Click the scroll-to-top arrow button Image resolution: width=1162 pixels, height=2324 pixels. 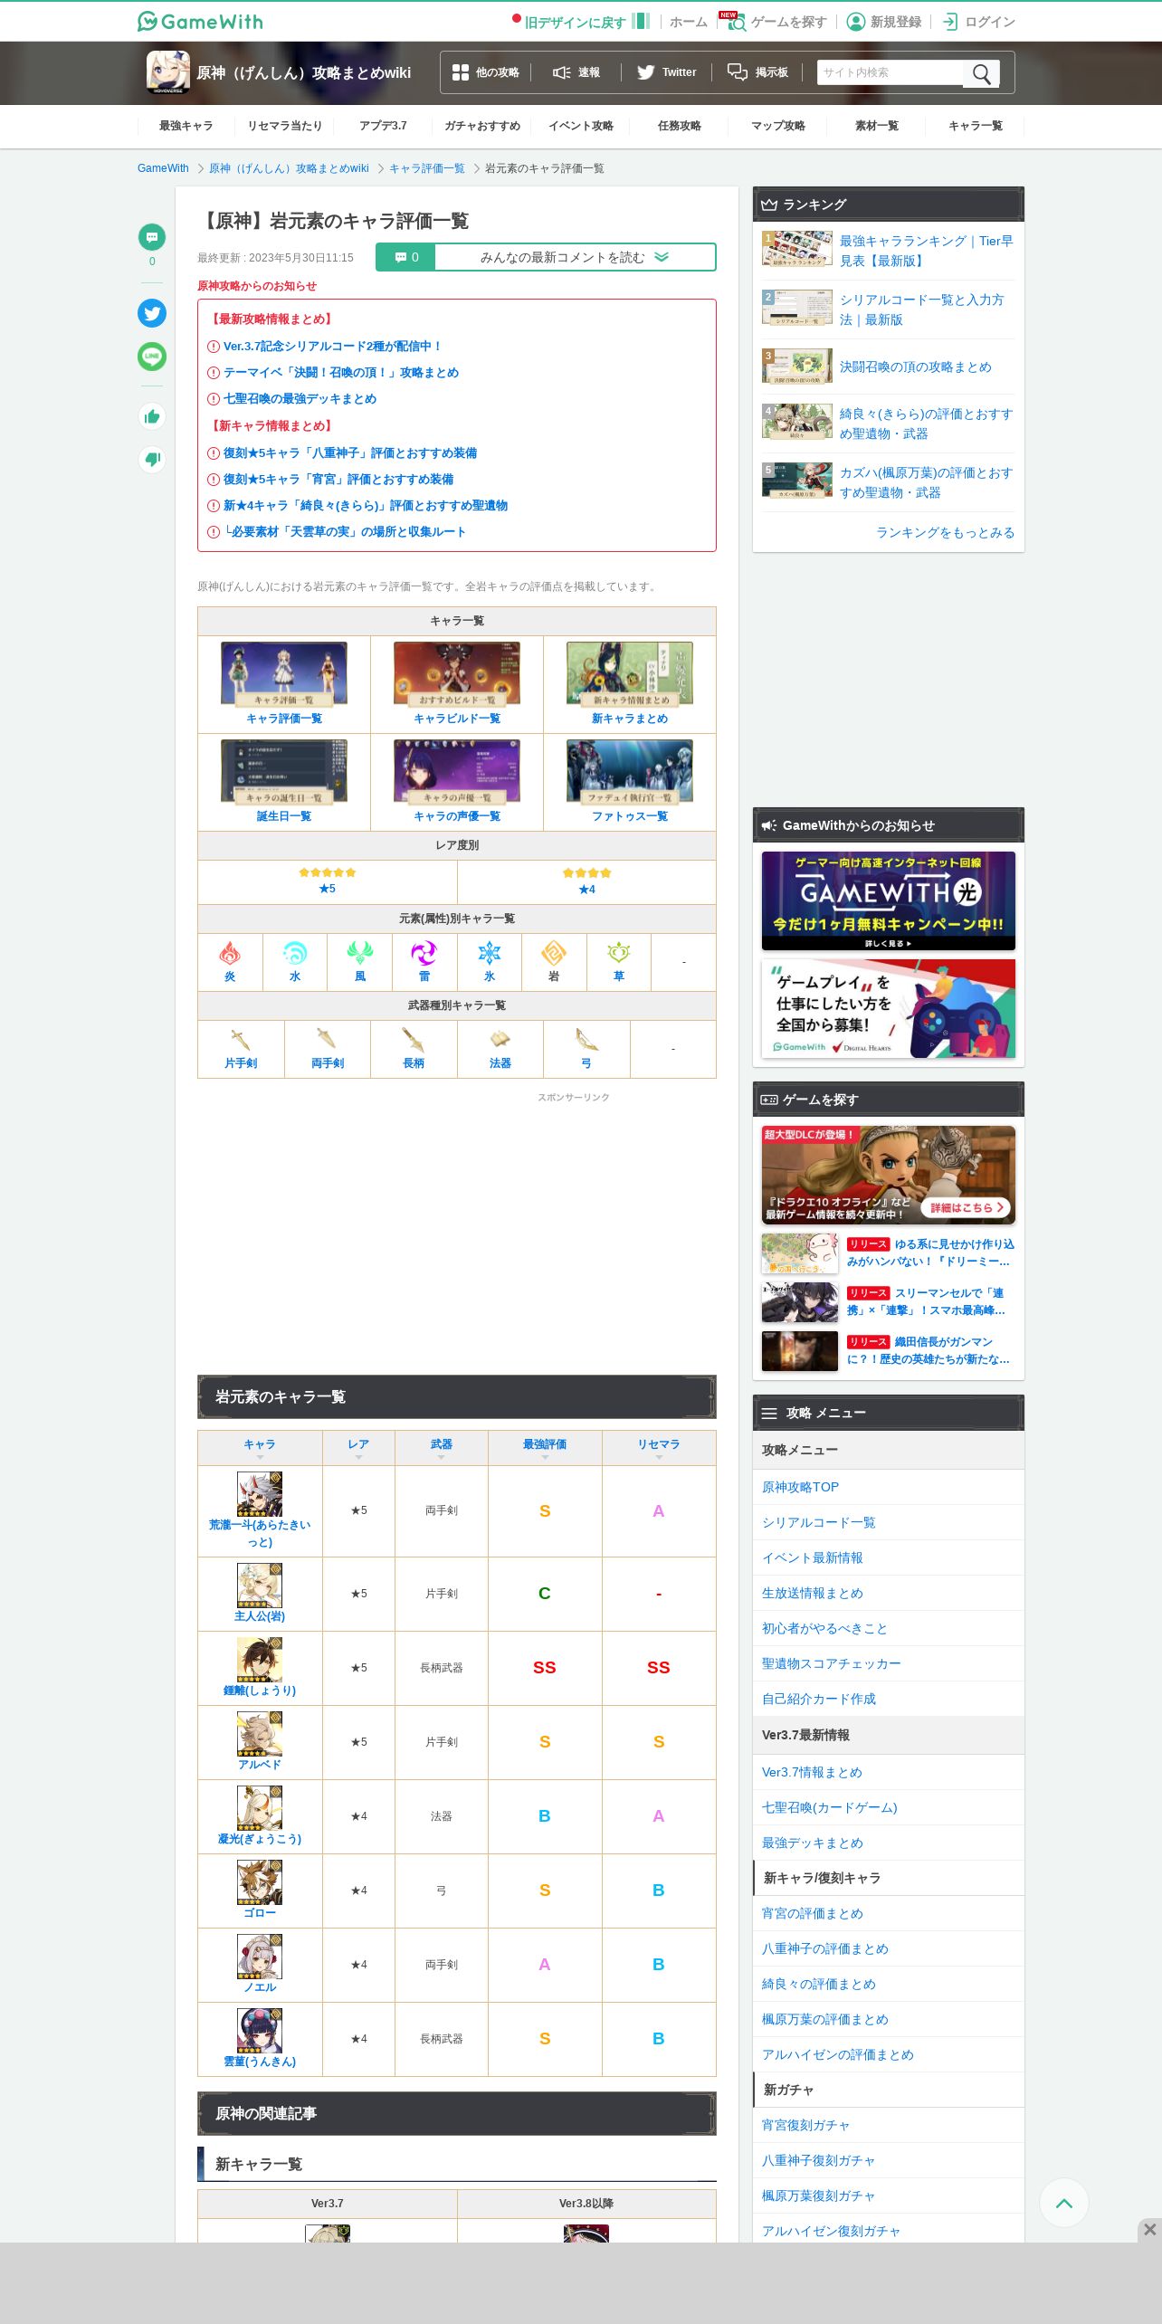click(x=1064, y=2203)
